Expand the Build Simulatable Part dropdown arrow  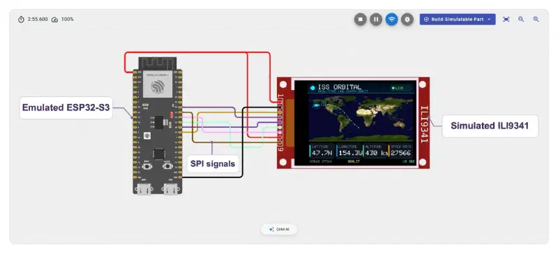(x=490, y=20)
